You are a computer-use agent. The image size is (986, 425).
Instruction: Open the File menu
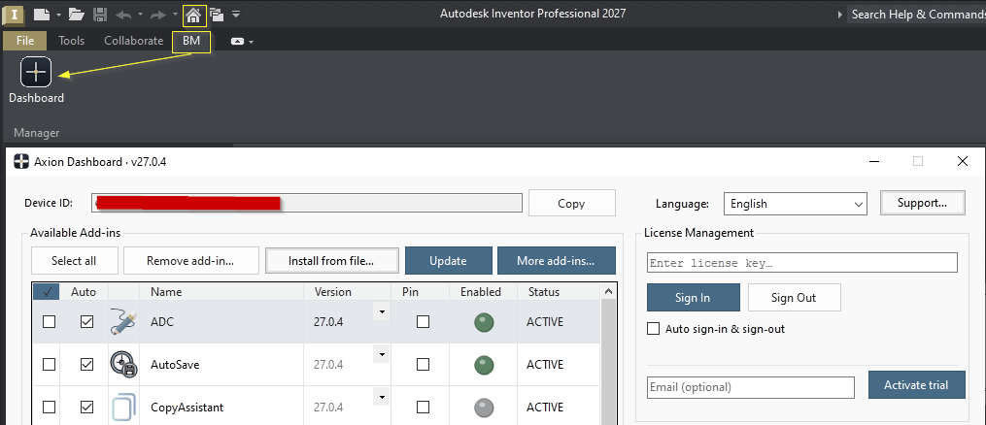coord(25,41)
